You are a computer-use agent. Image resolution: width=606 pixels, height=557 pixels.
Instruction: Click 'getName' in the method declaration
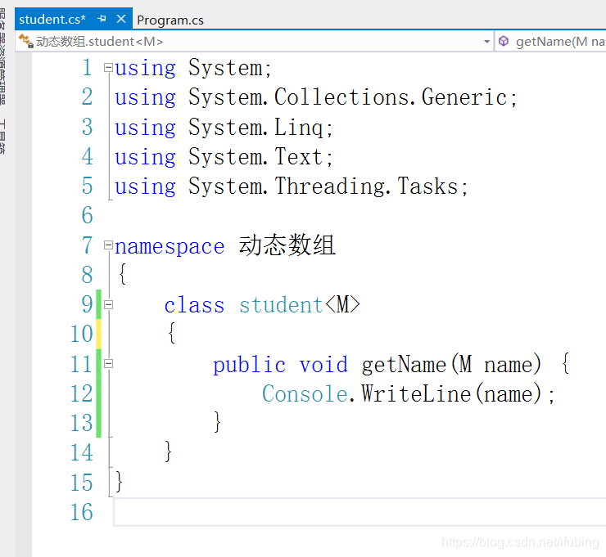point(404,365)
